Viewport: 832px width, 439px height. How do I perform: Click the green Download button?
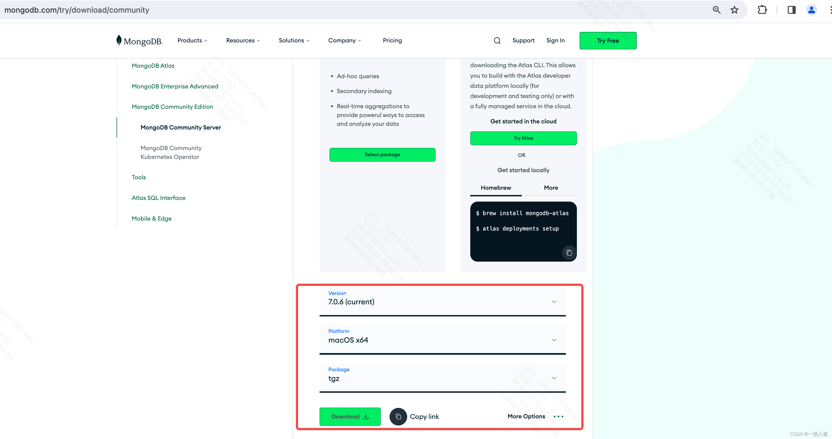350,416
